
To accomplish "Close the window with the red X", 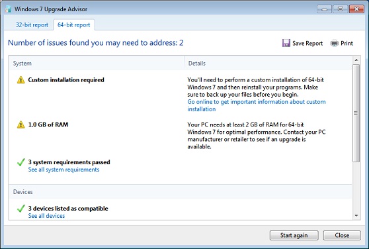I will [x=356, y=9].
